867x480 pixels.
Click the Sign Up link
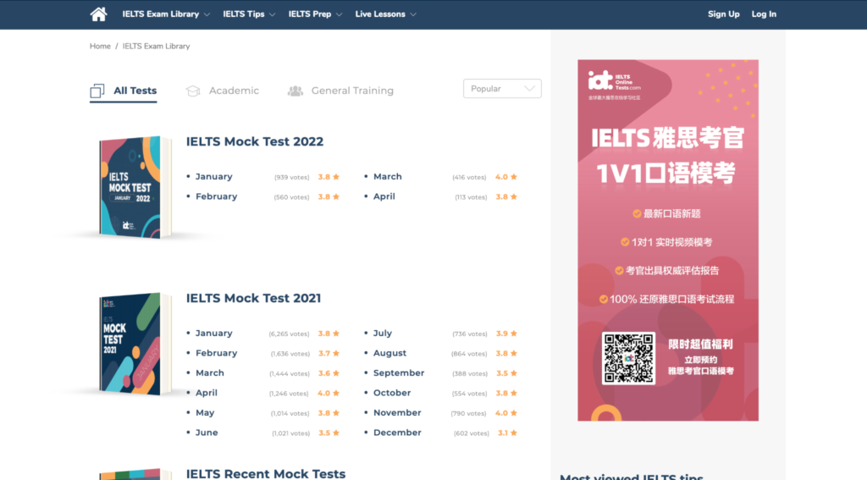pyautogui.click(x=723, y=14)
